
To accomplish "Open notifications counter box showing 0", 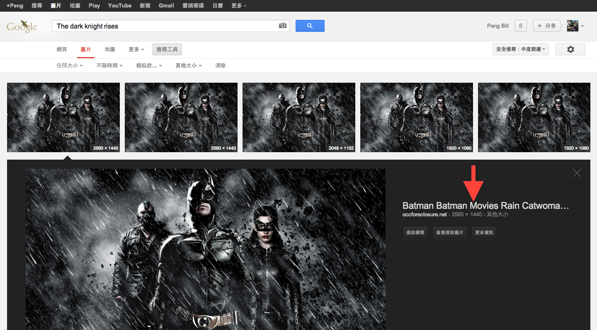I will 521,26.
